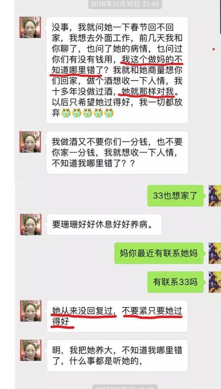Tap the partially visible timestamp at bottom
The height and width of the screenshot is (389, 221).
(125, 387)
